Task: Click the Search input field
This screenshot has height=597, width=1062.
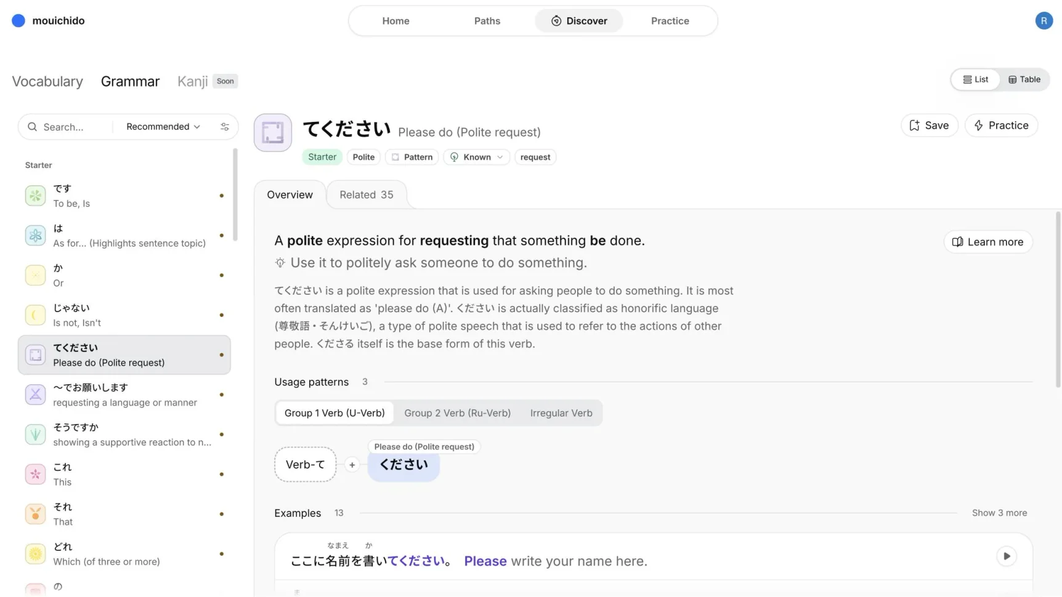Action: [68, 127]
